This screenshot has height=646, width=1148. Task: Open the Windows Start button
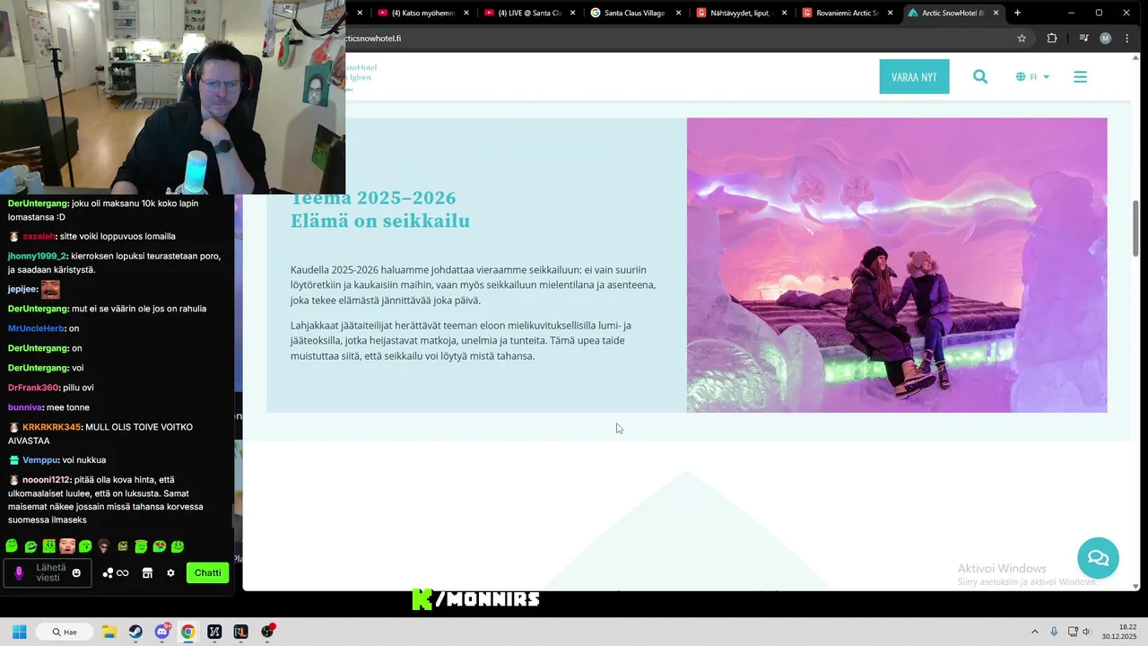(19, 632)
